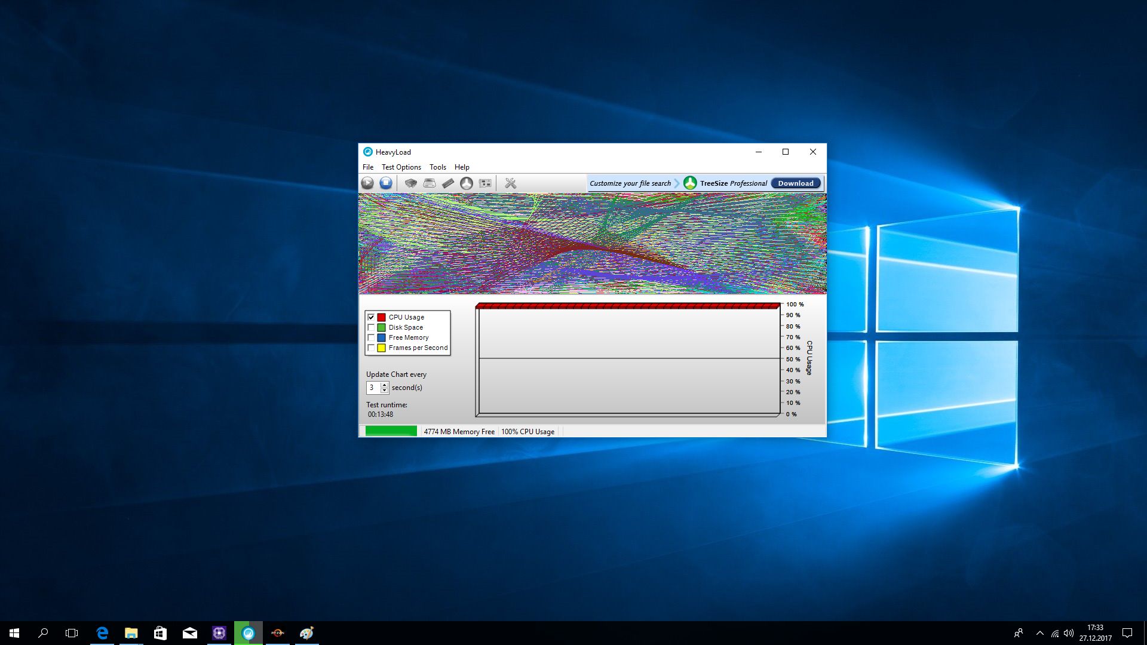The image size is (1147, 645).
Task: Uncheck the CPU Usage checkbox
Action: pos(371,317)
